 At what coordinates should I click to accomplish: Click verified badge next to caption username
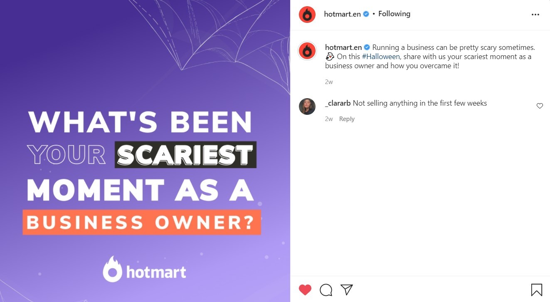tap(367, 47)
